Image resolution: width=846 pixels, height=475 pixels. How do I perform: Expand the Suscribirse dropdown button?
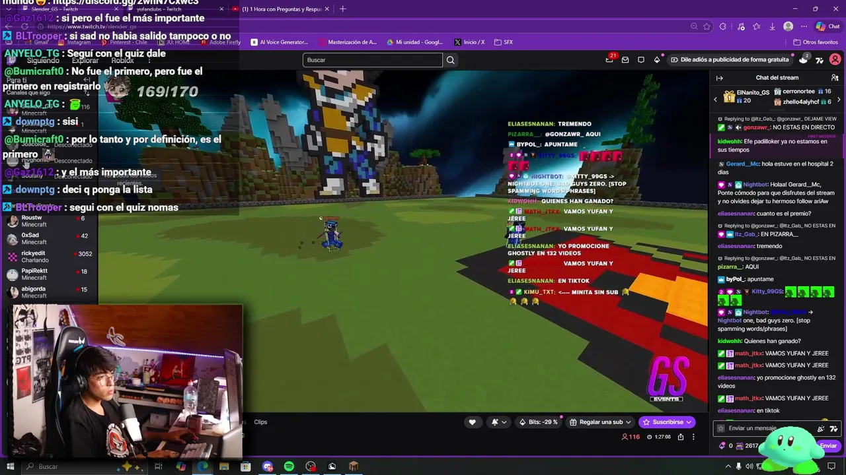[x=689, y=422]
